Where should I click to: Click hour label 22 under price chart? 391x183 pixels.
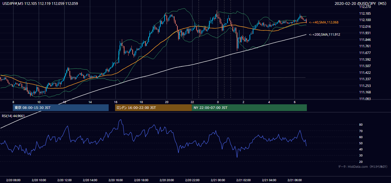[x=192, y=102]
